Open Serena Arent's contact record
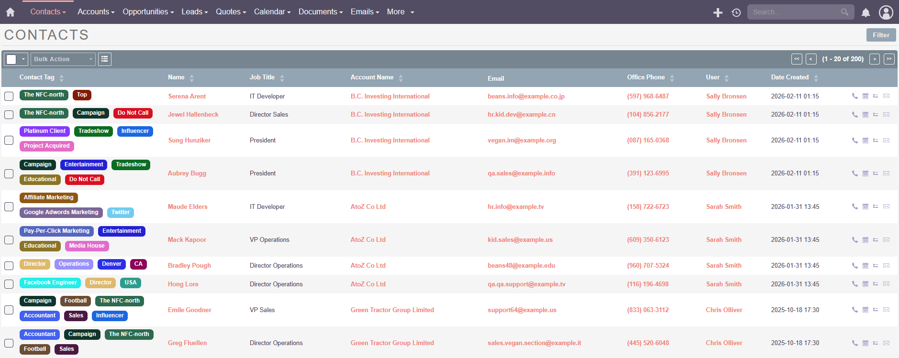This screenshot has width=899, height=358. pos(187,97)
